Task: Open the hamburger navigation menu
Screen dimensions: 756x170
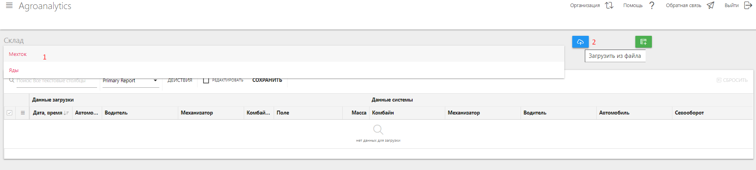Action: [9, 6]
